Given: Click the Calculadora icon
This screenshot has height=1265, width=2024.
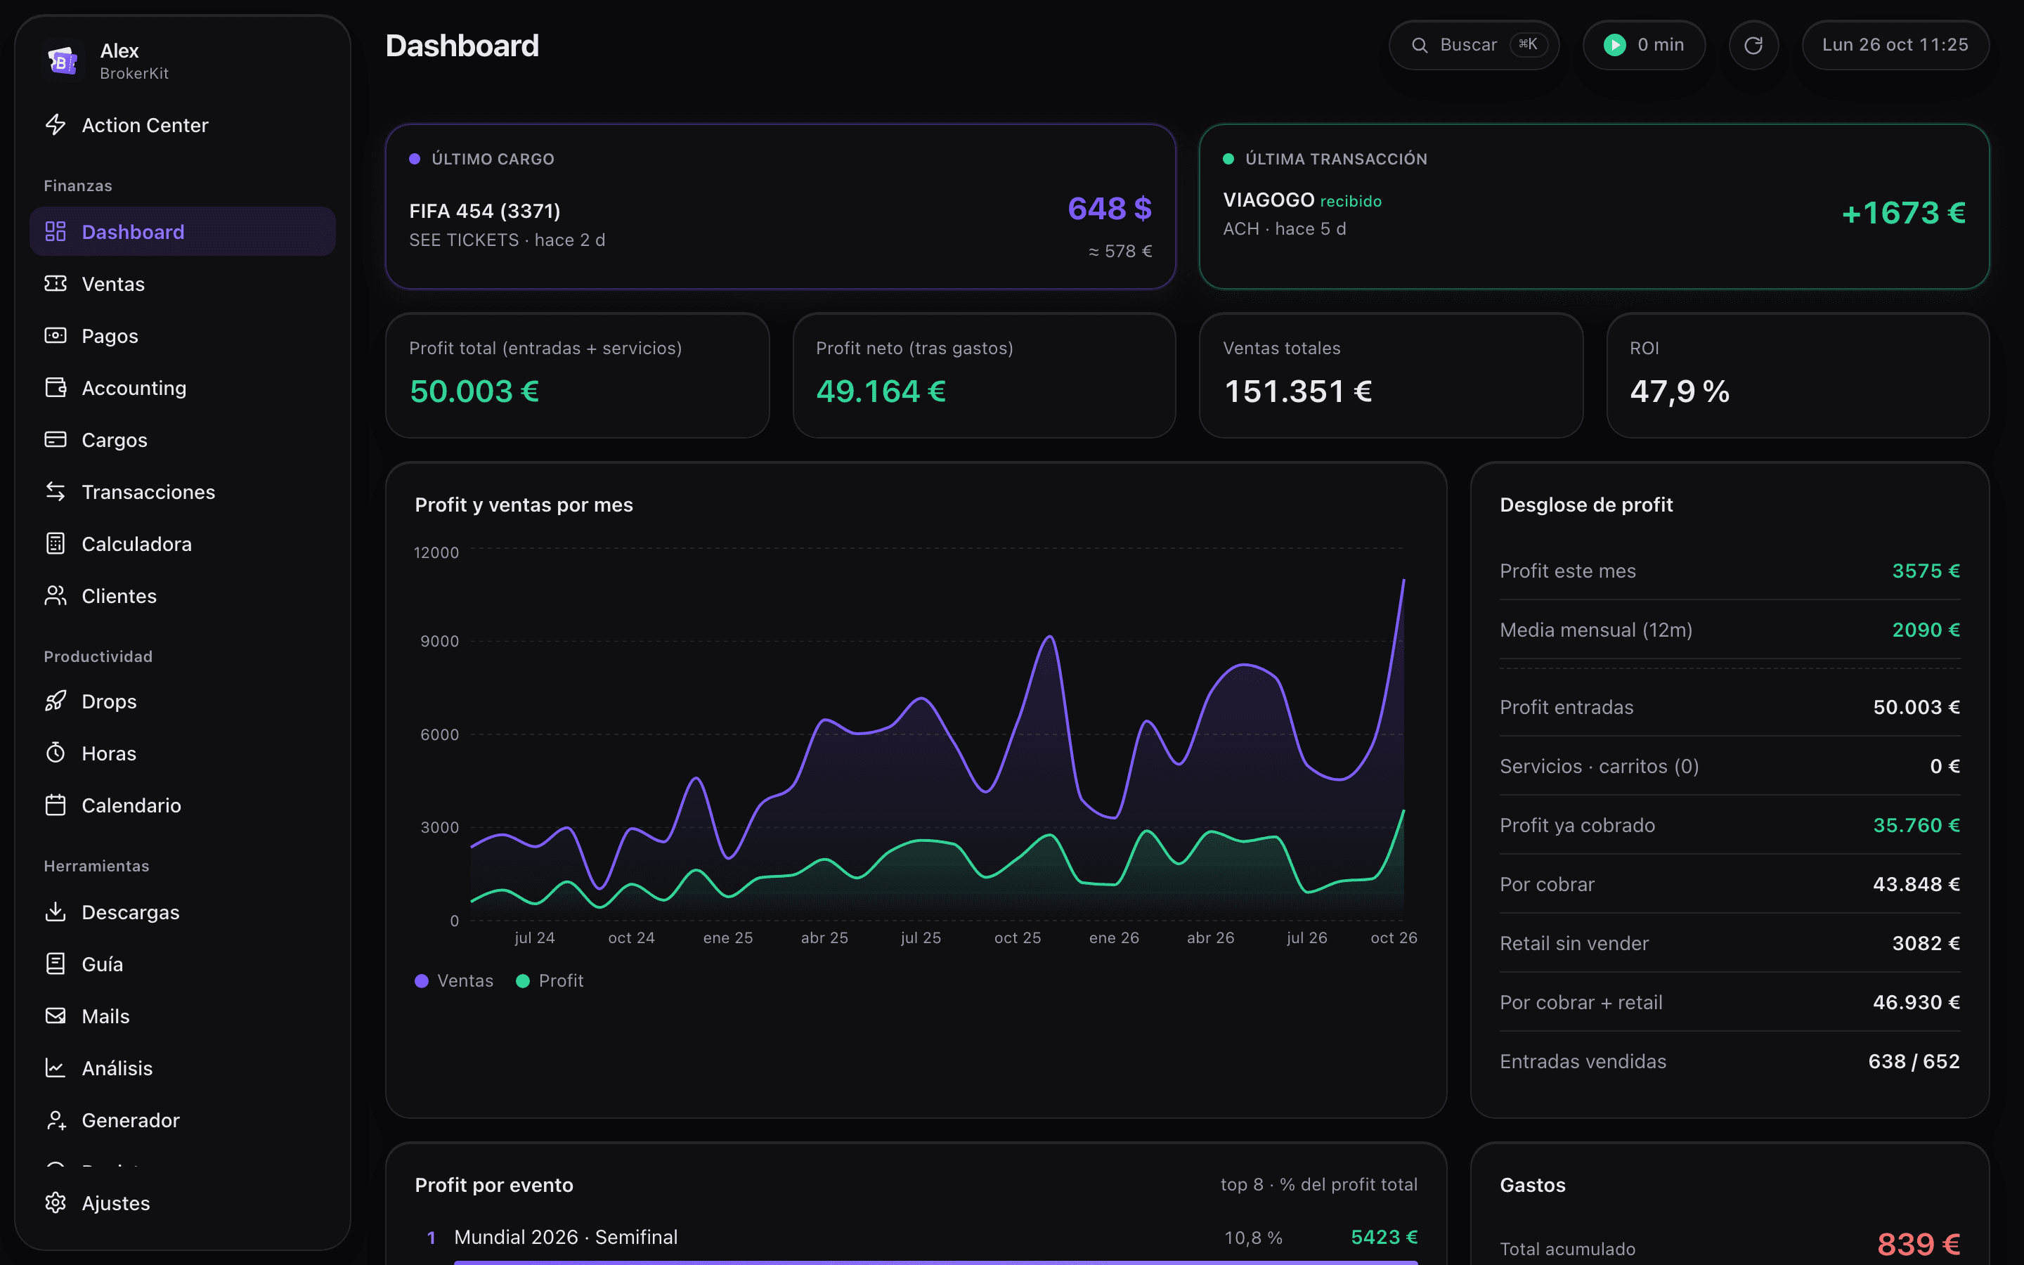Looking at the screenshot, I should point(56,543).
